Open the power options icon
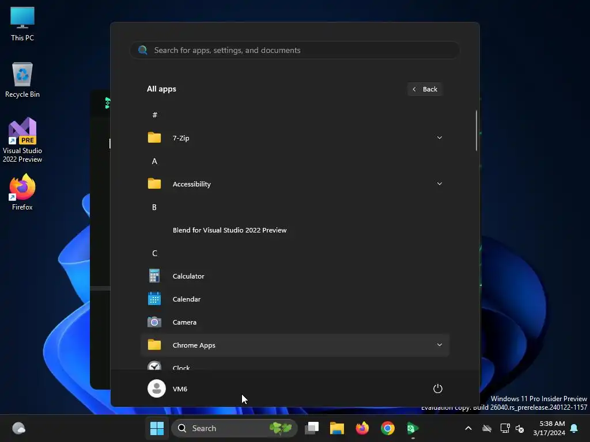 pos(438,388)
